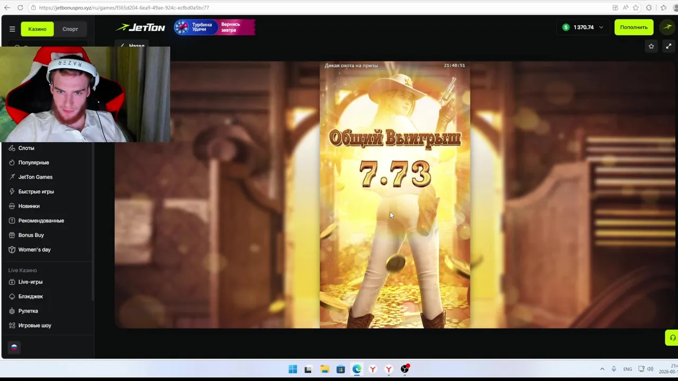The image size is (678, 381).
Task: Change language via the flag icon
Action: 14,348
